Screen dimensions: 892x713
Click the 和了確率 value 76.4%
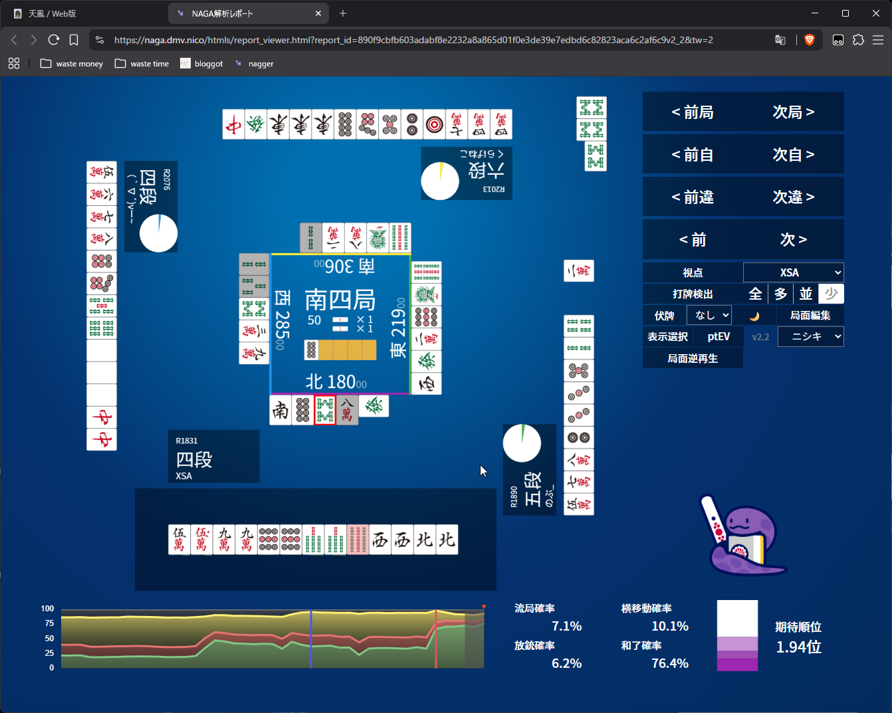pyautogui.click(x=670, y=663)
